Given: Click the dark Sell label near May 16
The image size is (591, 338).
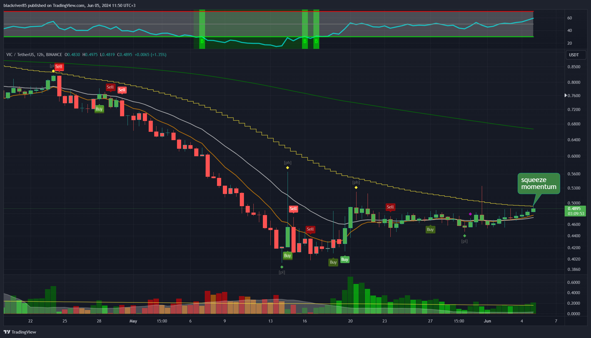Looking at the screenshot, I should pos(310,229).
